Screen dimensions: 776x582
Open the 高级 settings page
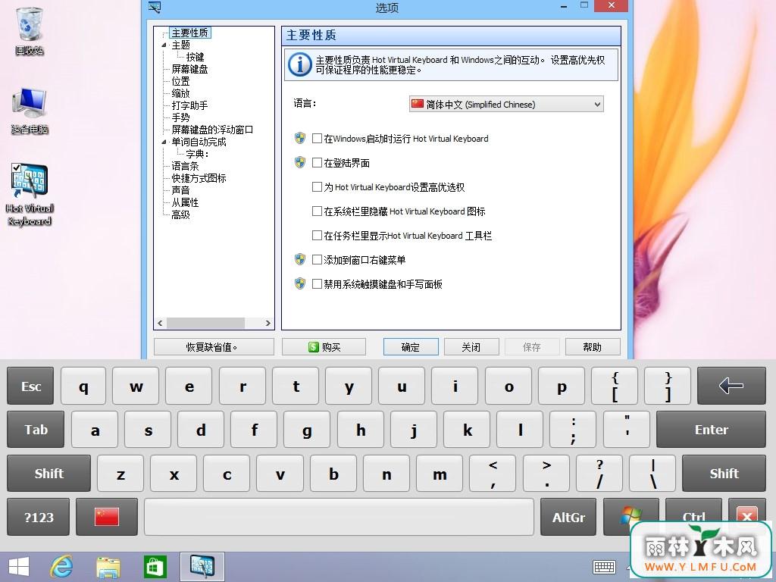point(180,214)
